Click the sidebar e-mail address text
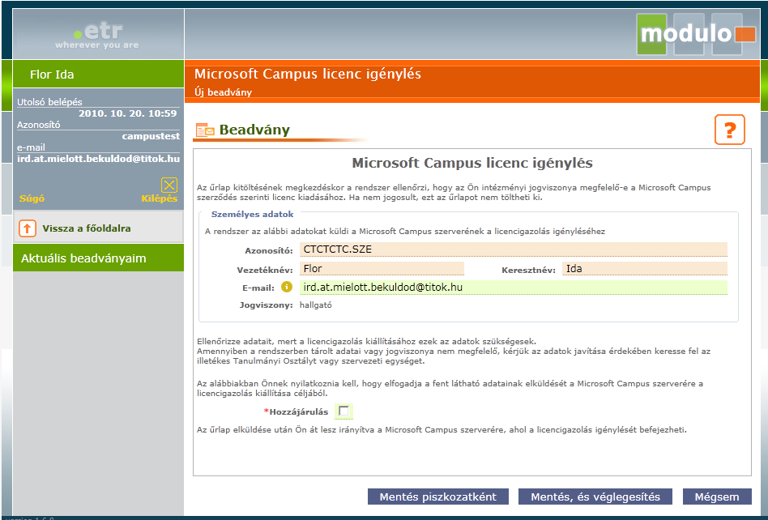The image size is (768, 520). point(99,159)
